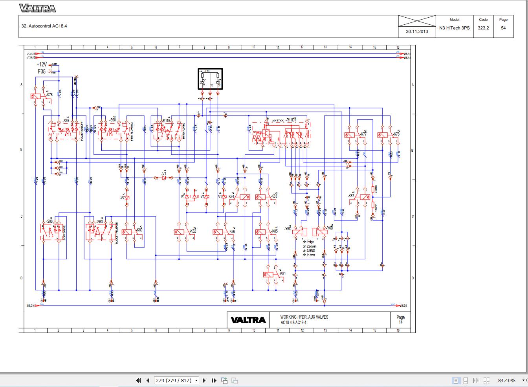This screenshot has height=387, width=528.
Task: Click the Valtra logo at top left
Action: pos(37,8)
